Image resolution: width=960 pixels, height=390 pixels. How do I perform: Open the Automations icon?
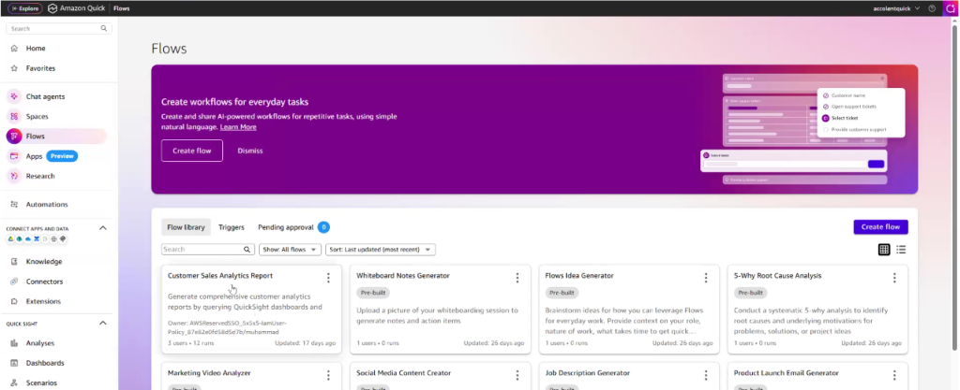point(14,205)
